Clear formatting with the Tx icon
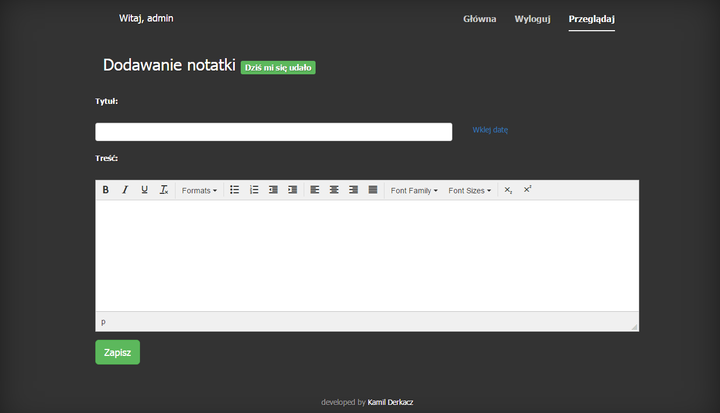The width and height of the screenshot is (720, 413). click(x=164, y=190)
